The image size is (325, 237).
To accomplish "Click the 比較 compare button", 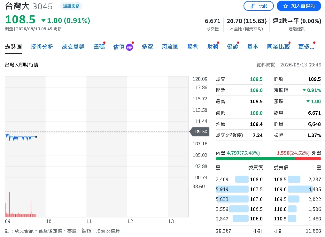I will (259, 6).
